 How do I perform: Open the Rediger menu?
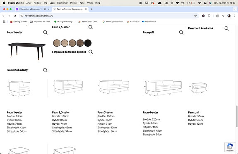38,3
